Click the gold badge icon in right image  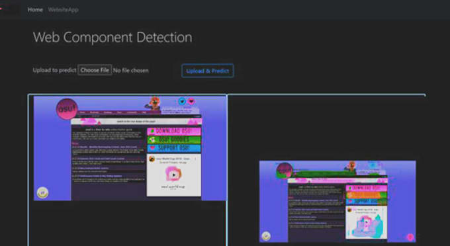pos(266,236)
